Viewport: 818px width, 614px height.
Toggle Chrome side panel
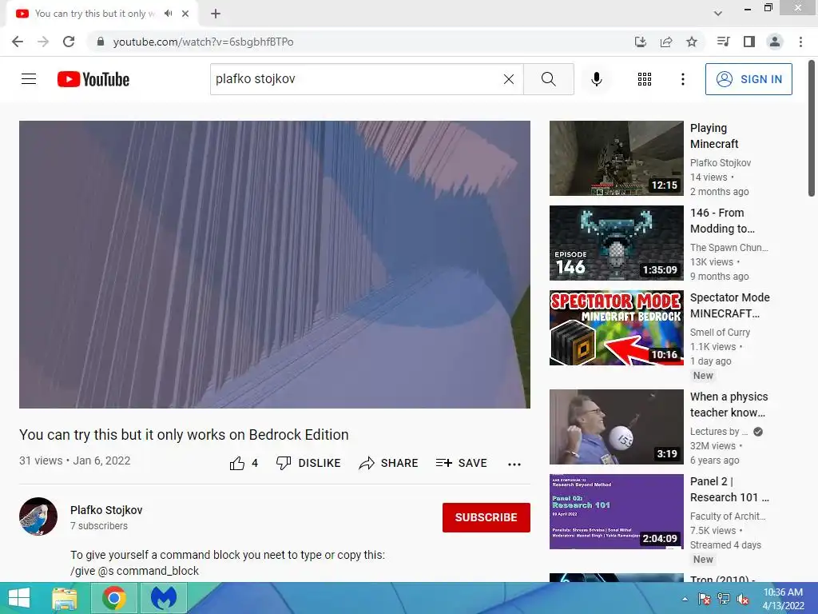point(749,42)
